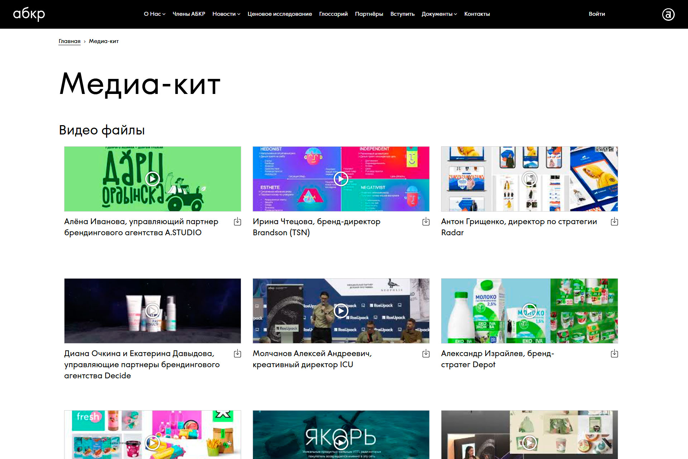Expand the О Нас dropdown menu

154,14
